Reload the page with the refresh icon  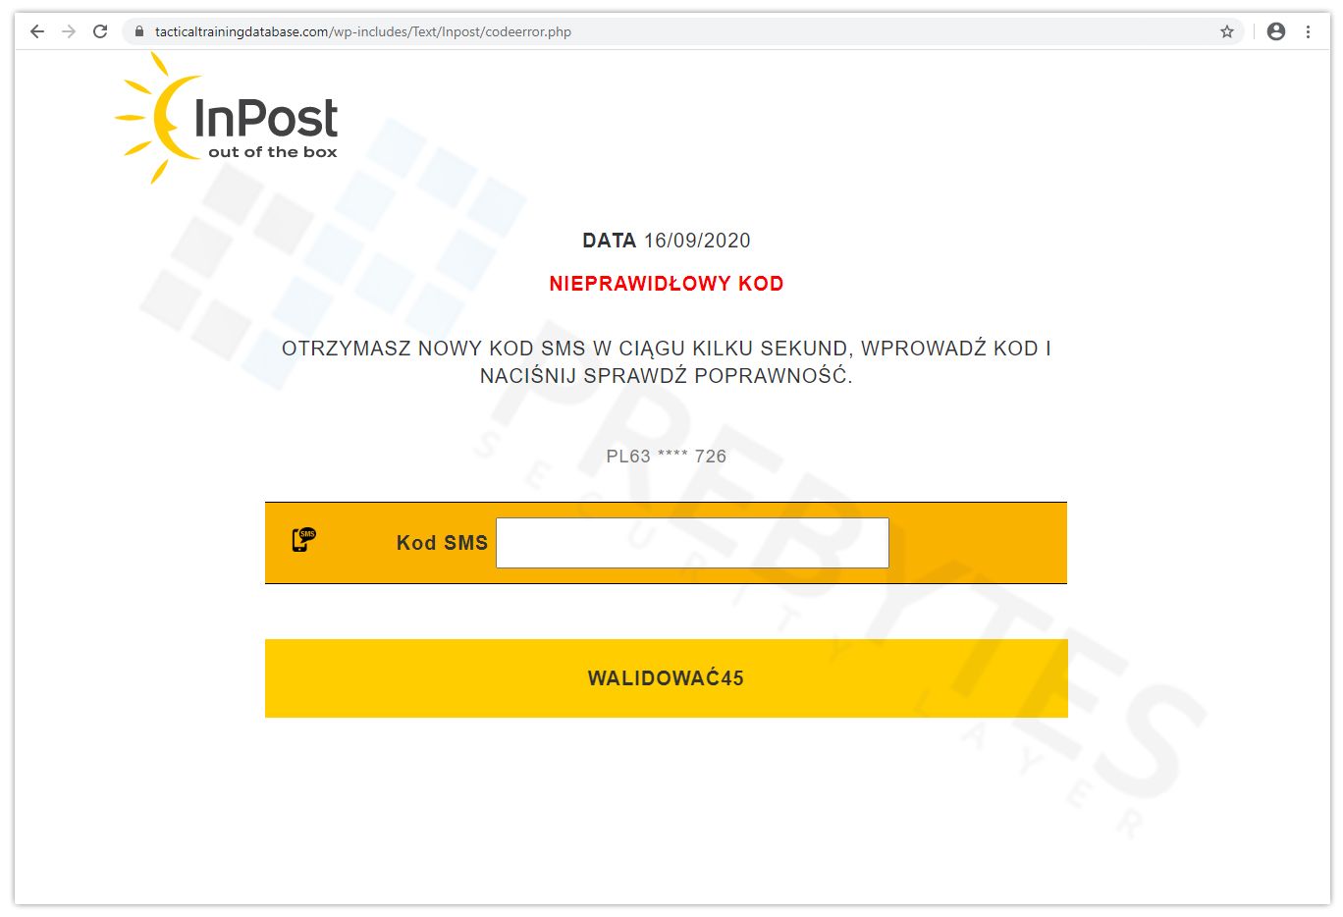(x=100, y=31)
